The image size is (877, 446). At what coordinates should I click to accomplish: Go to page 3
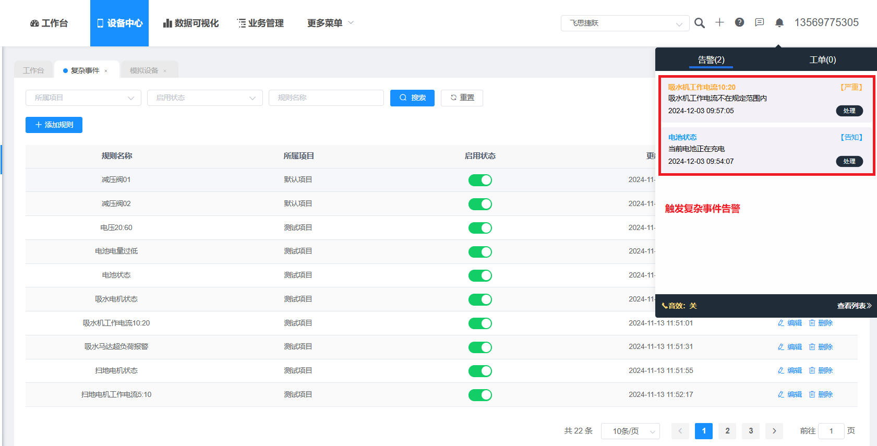click(x=751, y=431)
